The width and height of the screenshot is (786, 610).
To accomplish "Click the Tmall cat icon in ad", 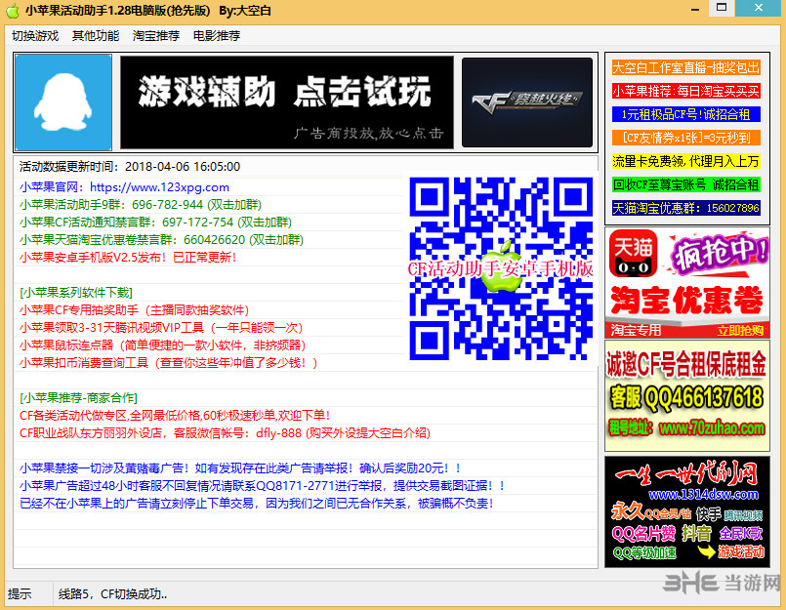I will 633,253.
